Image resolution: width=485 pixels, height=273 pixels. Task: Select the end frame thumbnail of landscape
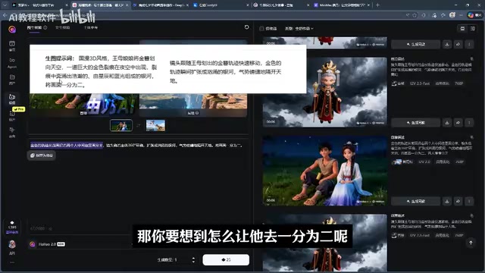pos(155,125)
